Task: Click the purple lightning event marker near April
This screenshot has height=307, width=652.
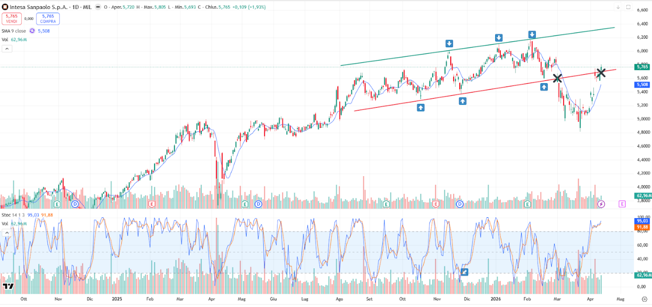Action: [601, 204]
